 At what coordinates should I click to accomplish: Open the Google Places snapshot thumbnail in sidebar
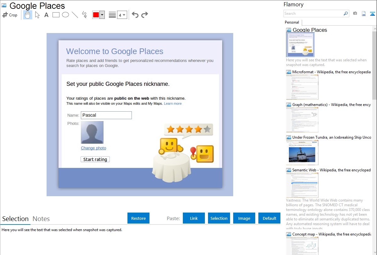300,45
